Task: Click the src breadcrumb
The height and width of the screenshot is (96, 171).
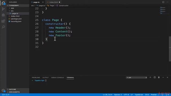Action: point(33,6)
